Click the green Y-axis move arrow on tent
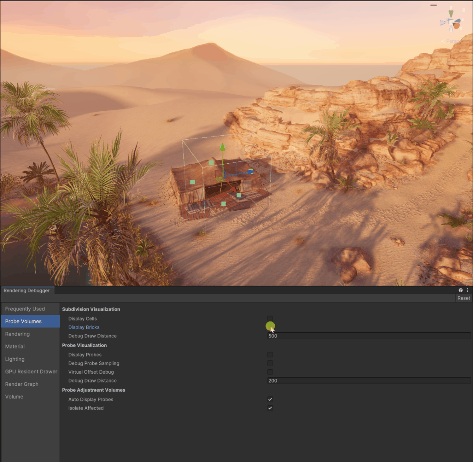The height and width of the screenshot is (462, 473). [222, 148]
